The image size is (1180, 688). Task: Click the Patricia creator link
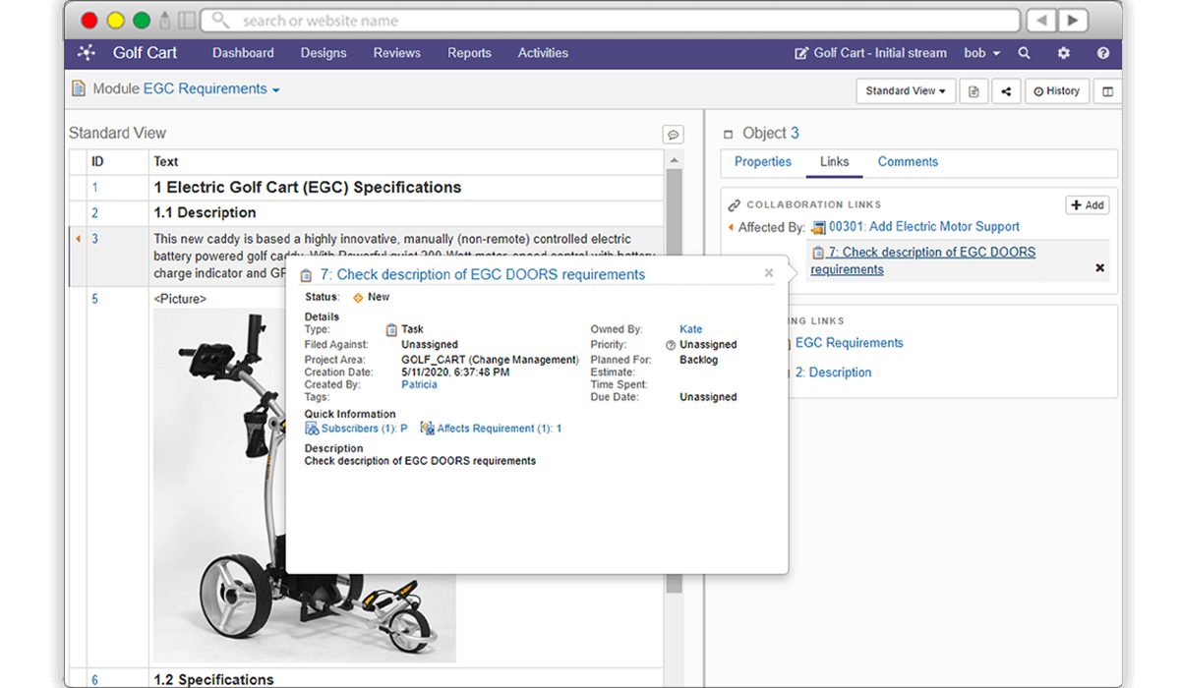420,385
